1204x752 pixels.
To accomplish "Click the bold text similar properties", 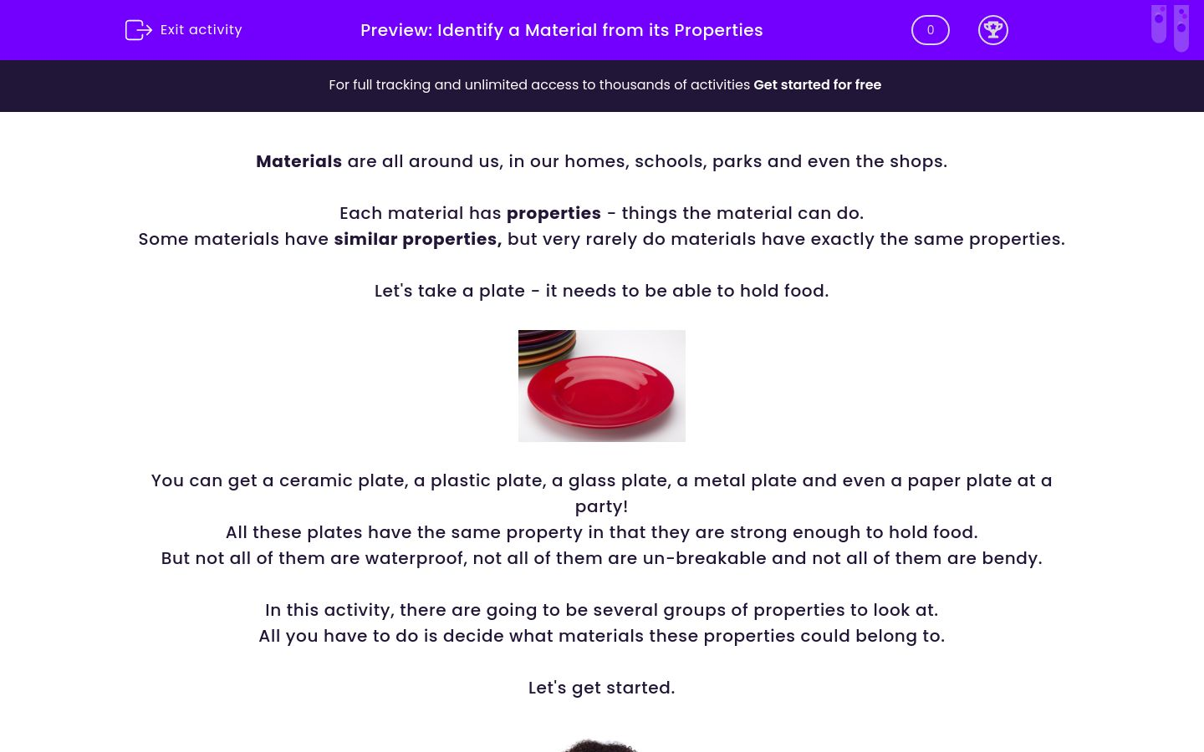I will click(416, 239).
